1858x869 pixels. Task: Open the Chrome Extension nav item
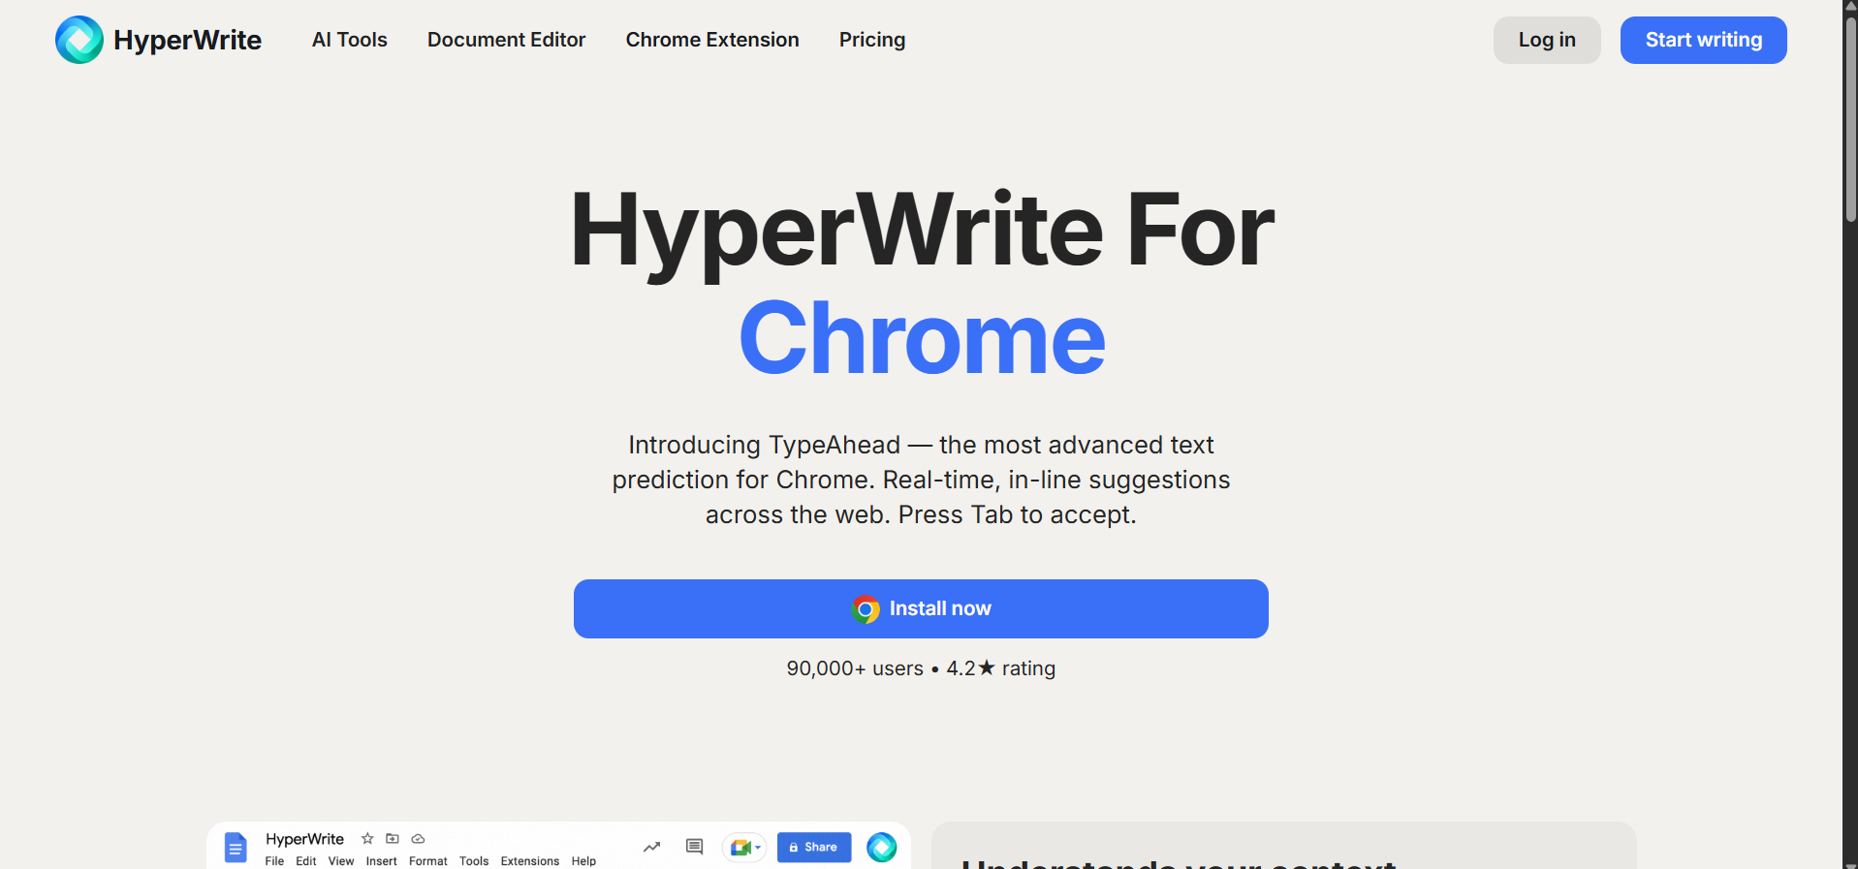(x=712, y=40)
